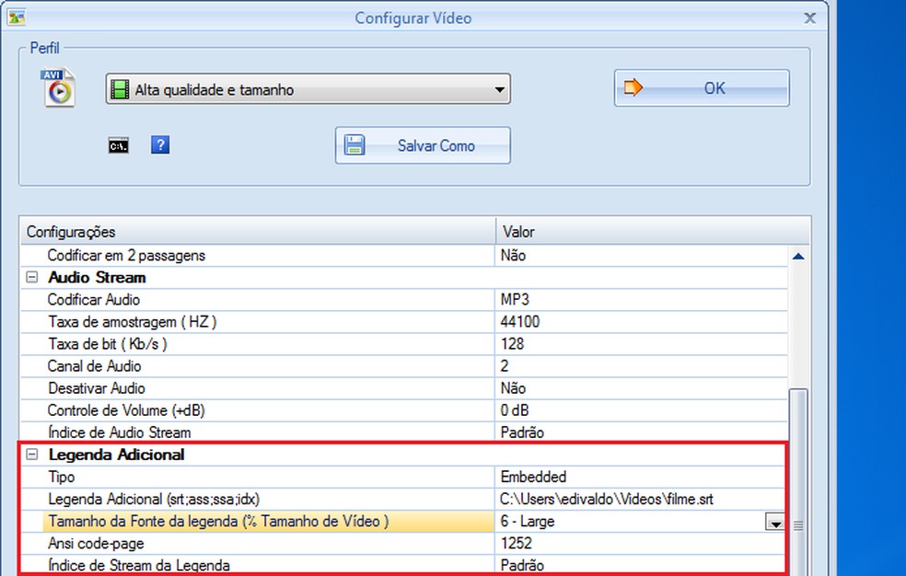The height and width of the screenshot is (576, 906).
Task: Select the green filmstrip icon in profile box
Action: click(121, 88)
